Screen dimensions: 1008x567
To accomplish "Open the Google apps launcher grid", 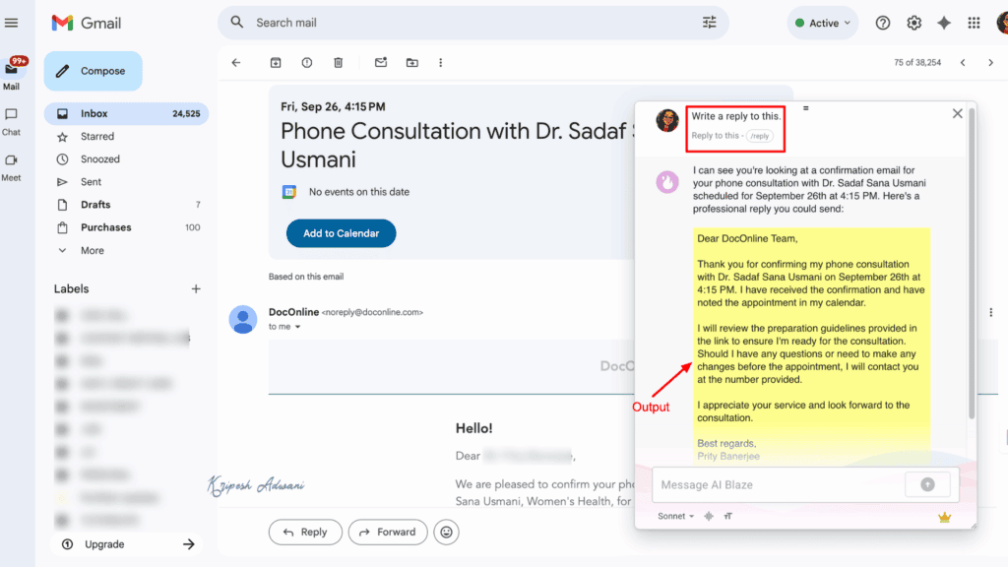I will 974,22.
